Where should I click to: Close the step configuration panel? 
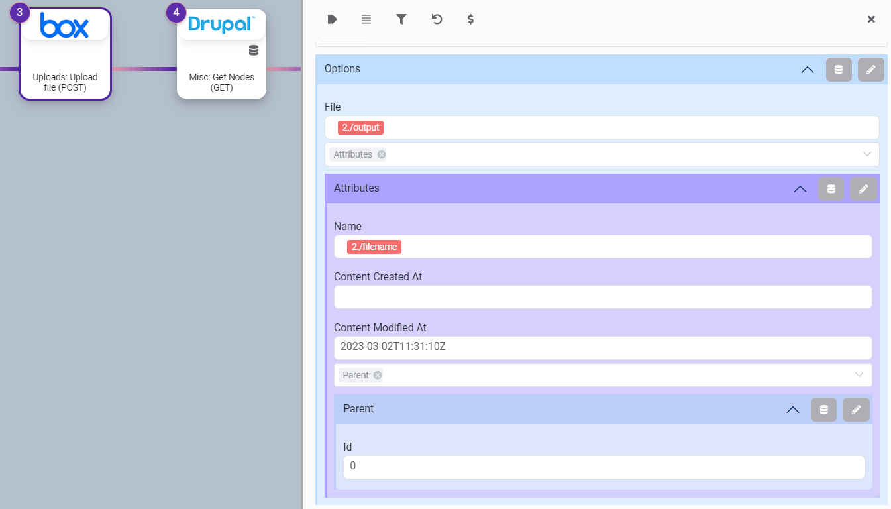pos(871,19)
